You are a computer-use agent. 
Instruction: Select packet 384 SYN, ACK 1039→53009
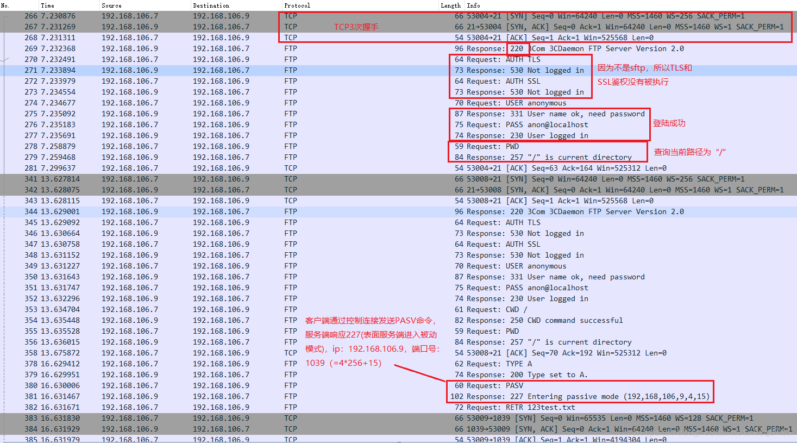point(398,429)
